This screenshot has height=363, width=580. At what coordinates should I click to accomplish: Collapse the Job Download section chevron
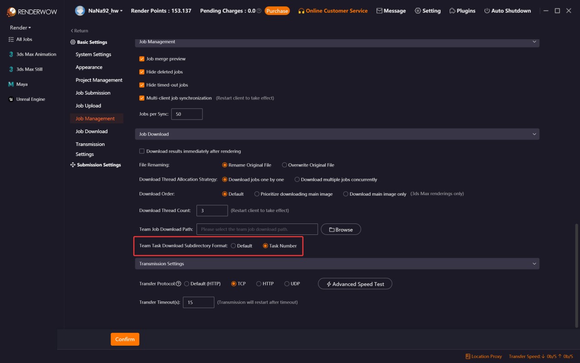534,134
